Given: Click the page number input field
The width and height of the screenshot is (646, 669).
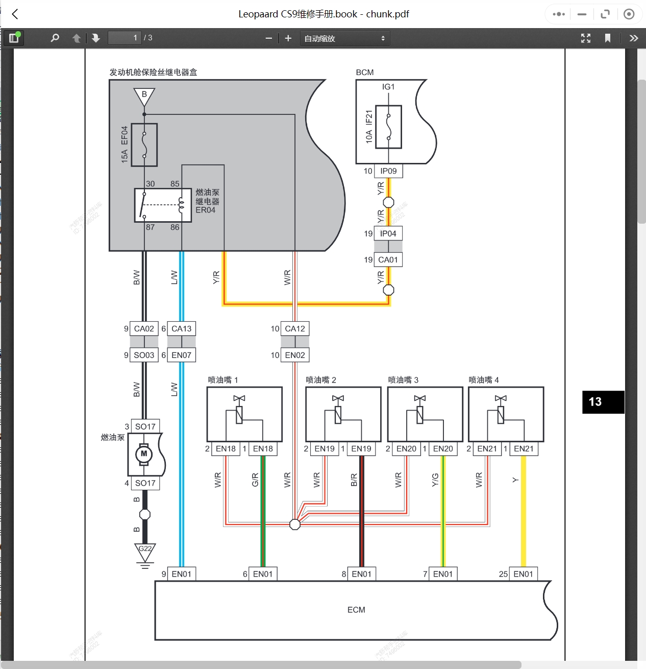Looking at the screenshot, I should pyautogui.click(x=125, y=38).
